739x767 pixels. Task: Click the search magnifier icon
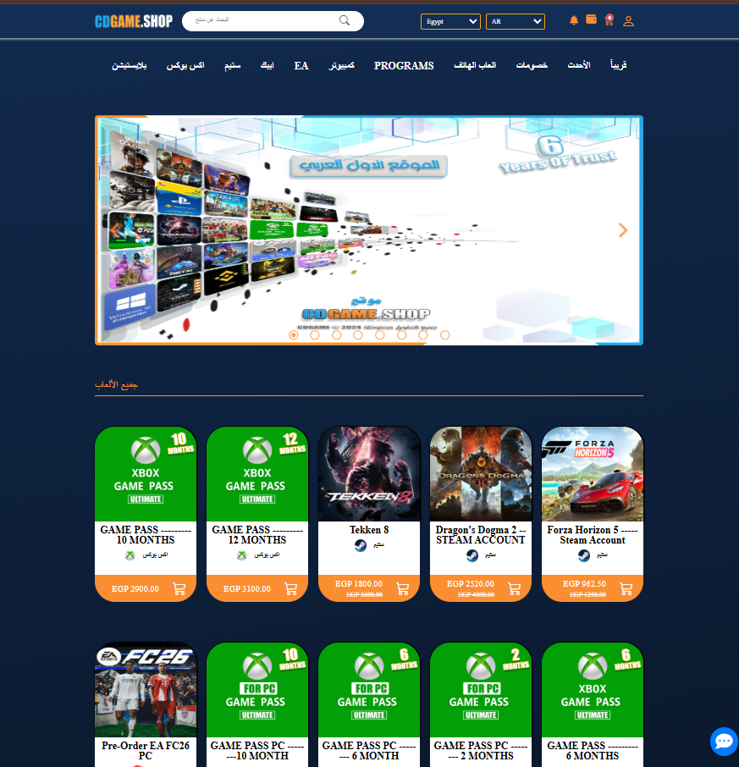(x=345, y=21)
